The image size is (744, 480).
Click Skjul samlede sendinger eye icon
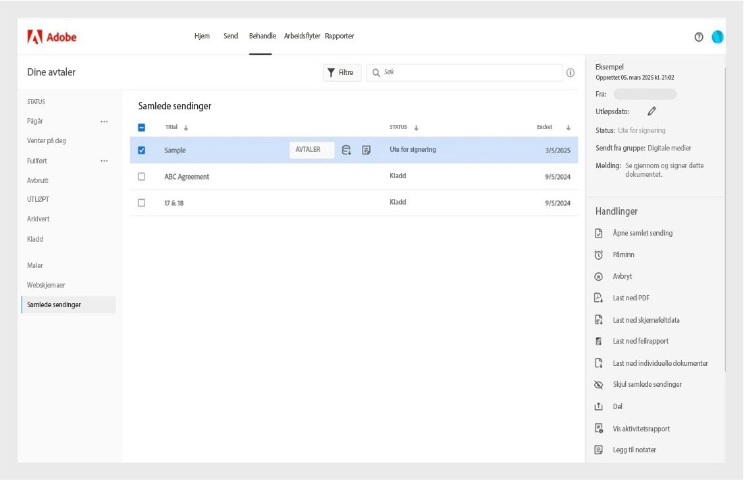click(598, 384)
